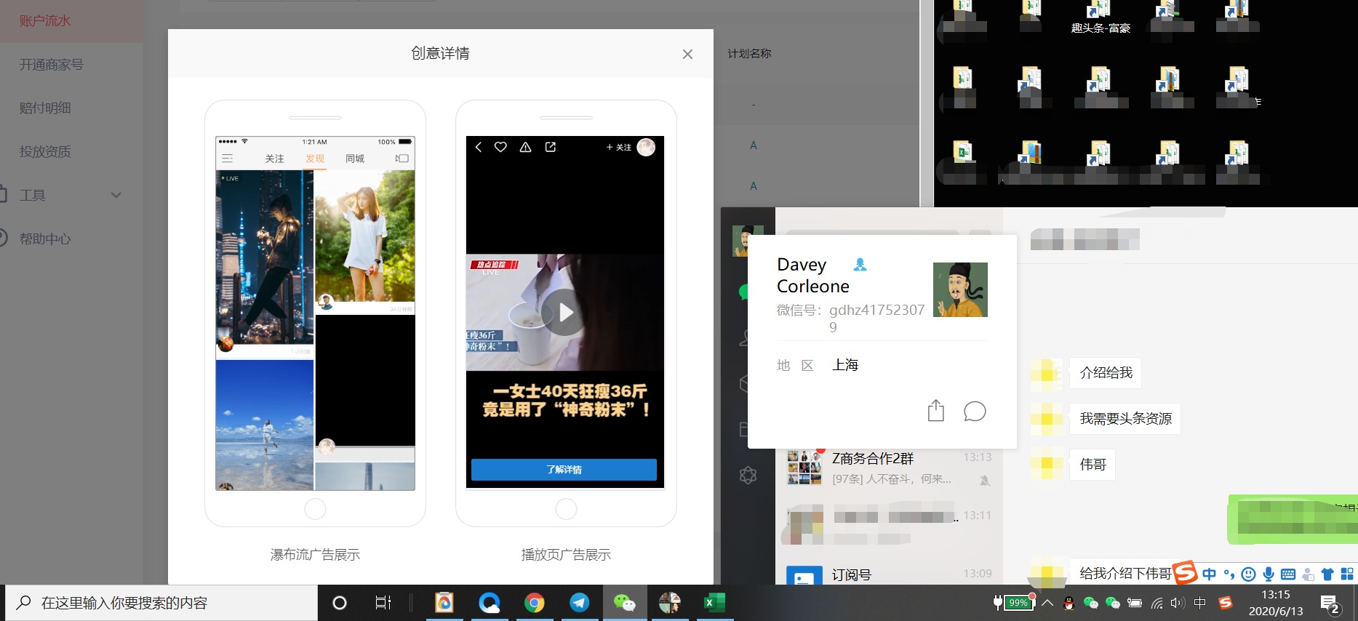Click the hamburger menu icon in the feed preview
Image resolution: width=1358 pixels, height=621 pixels.
228,159
